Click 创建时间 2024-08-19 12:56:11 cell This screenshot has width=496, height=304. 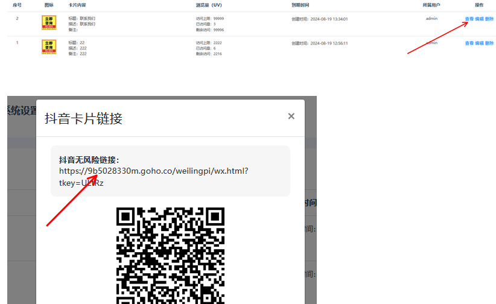(x=319, y=43)
